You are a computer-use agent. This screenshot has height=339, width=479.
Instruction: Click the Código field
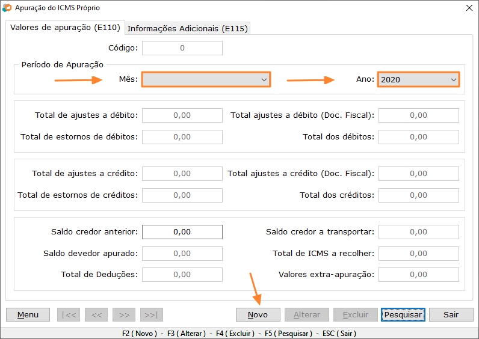(182, 48)
